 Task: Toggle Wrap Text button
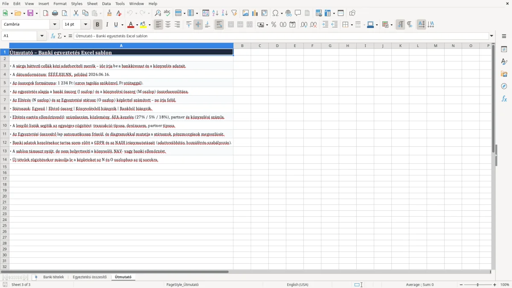(219, 25)
